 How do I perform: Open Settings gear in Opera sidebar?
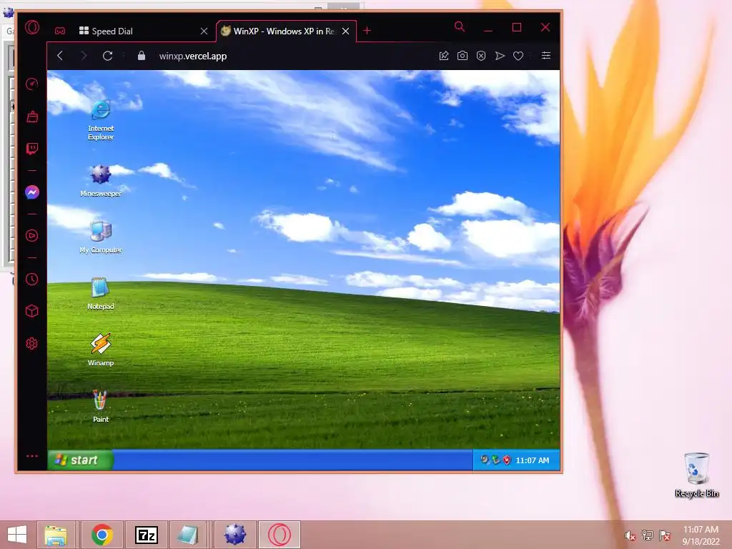[31, 344]
